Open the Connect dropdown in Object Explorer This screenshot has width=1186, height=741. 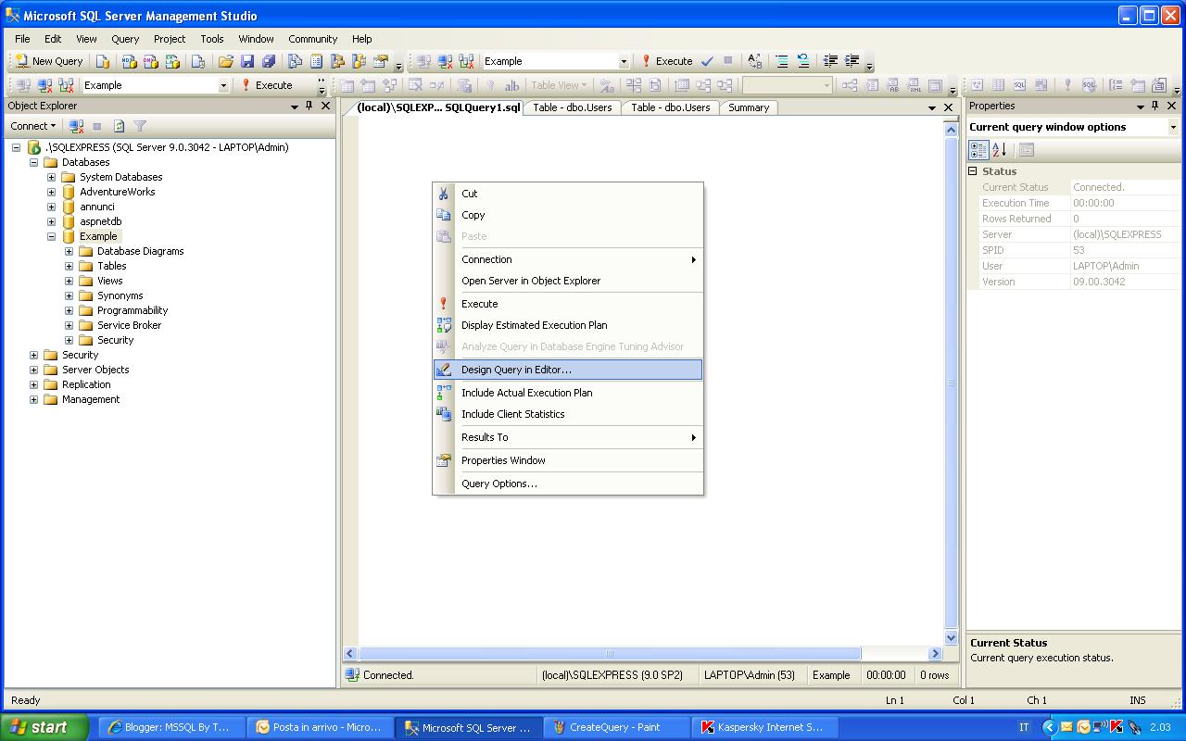tap(33, 126)
